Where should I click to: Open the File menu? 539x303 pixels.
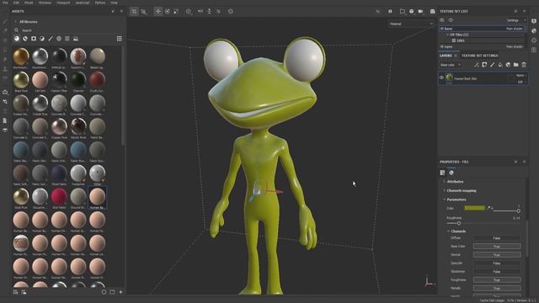(5, 3)
